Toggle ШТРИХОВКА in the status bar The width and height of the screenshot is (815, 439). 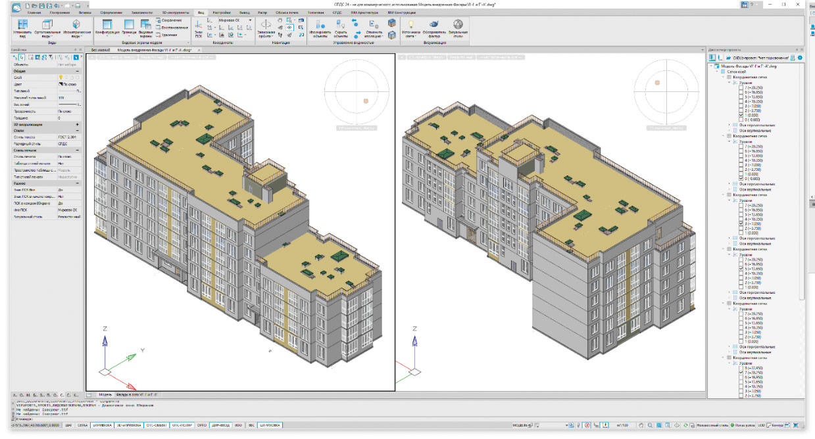pyautogui.click(x=270, y=426)
